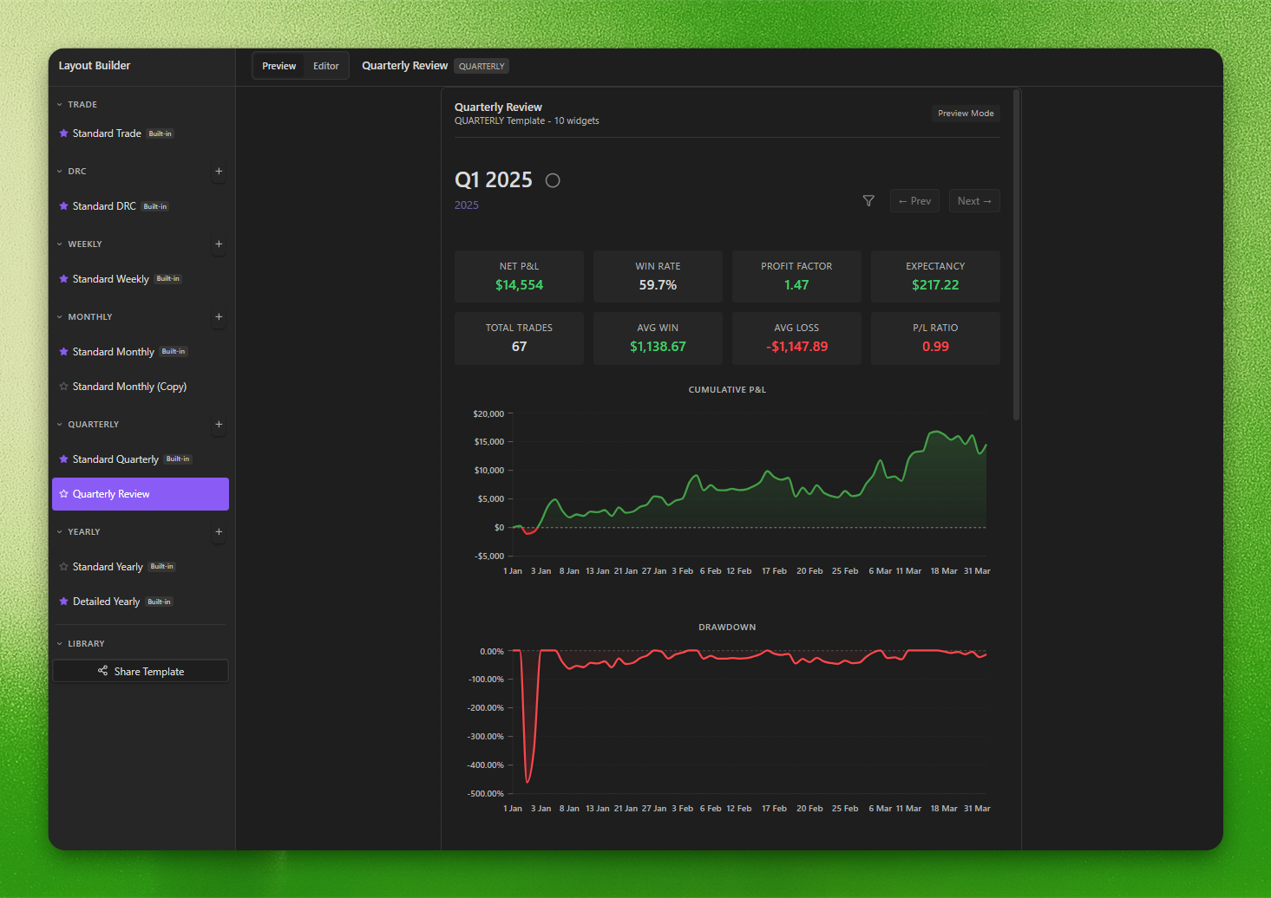
Task: Open the filter funnel icon
Action: click(x=868, y=201)
